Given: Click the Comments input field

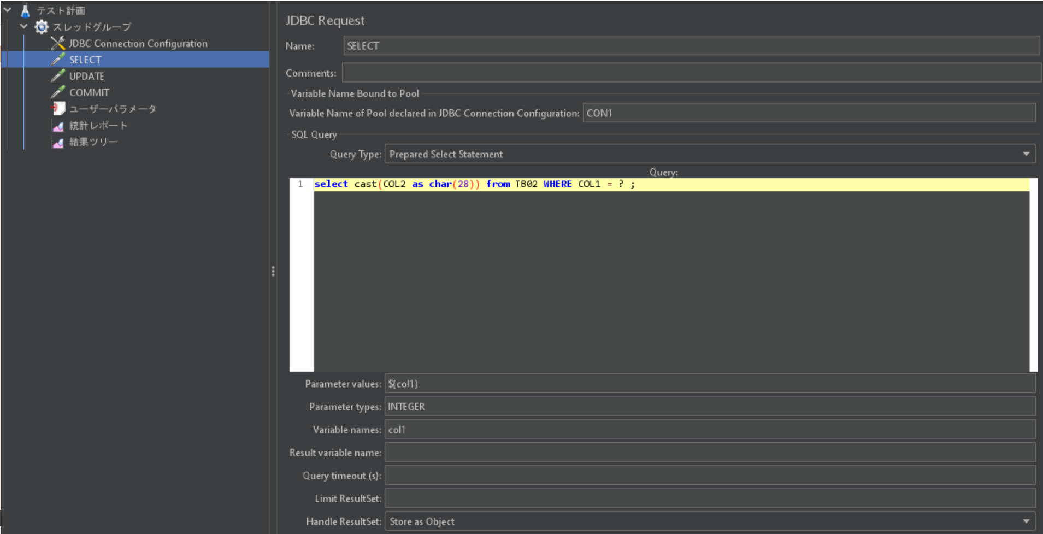Looking at the screenshot, I should click(x=691, y=73).
